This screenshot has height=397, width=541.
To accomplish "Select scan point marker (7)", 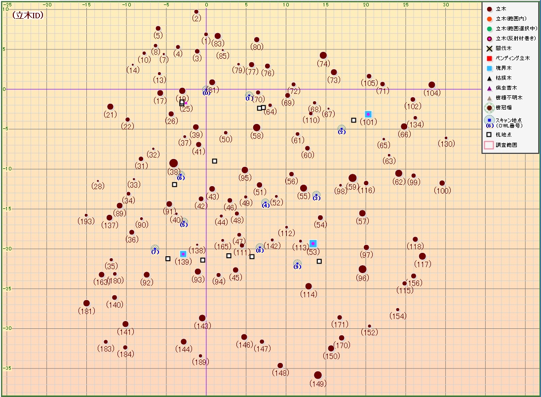I will point(155,249).
